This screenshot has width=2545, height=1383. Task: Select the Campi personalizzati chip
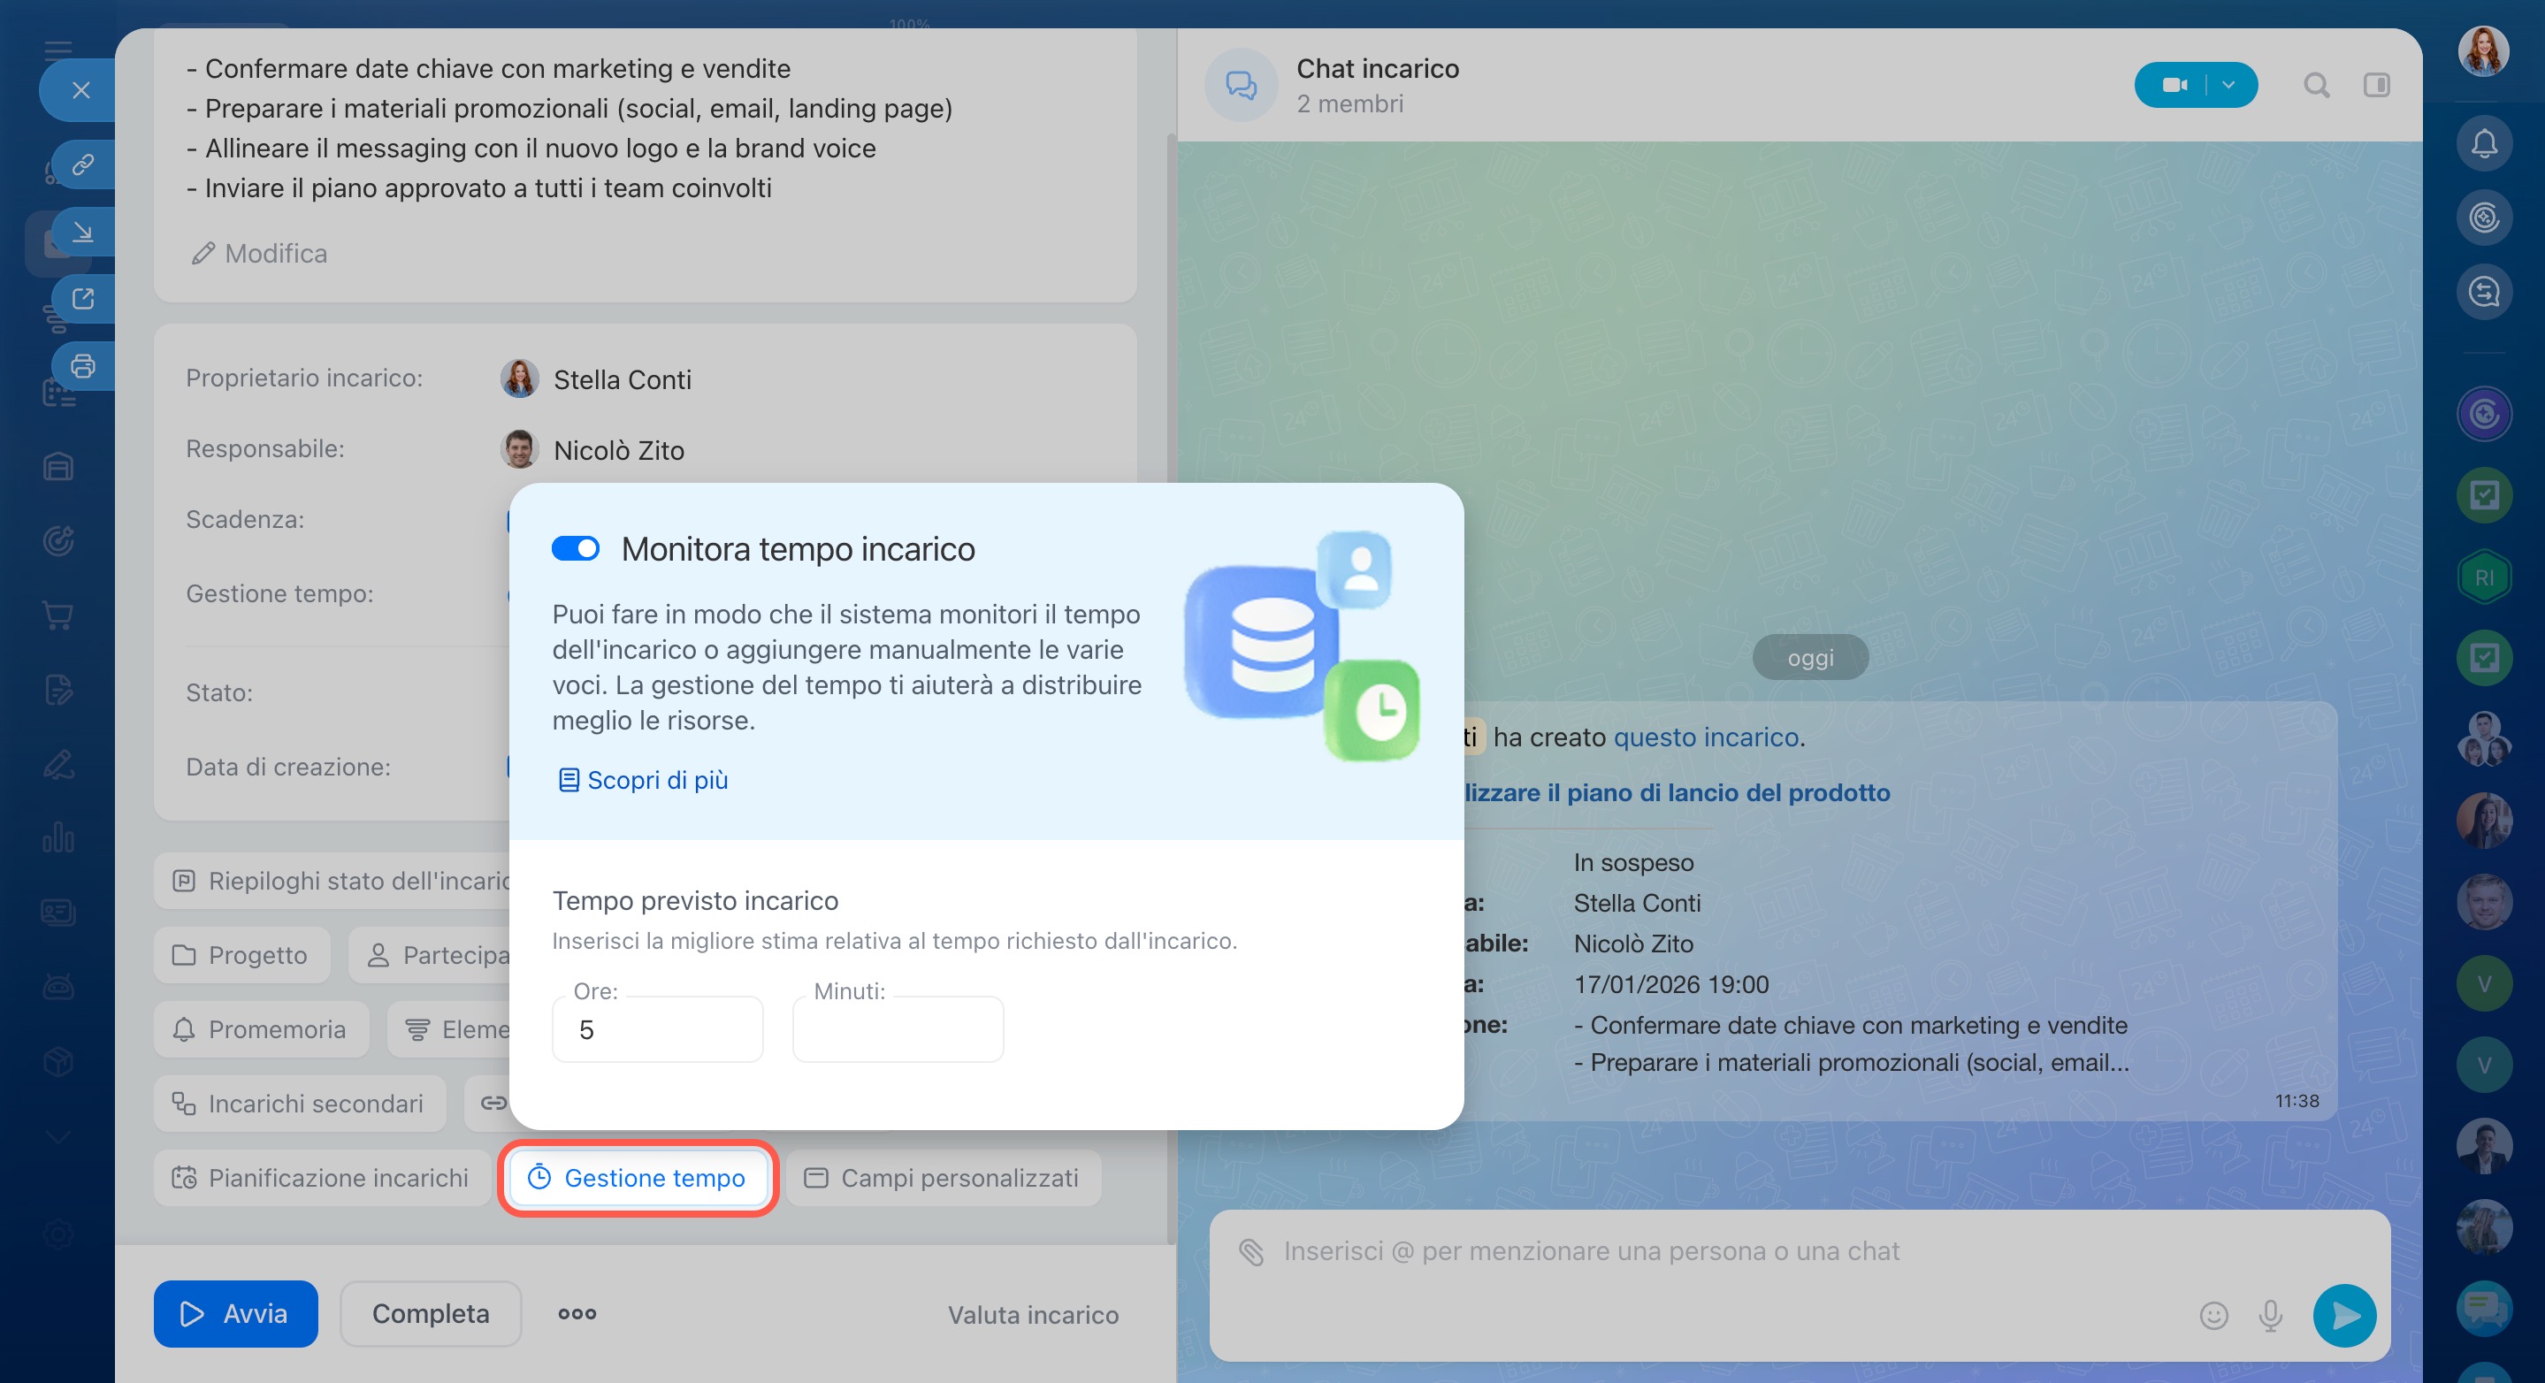944,1178
